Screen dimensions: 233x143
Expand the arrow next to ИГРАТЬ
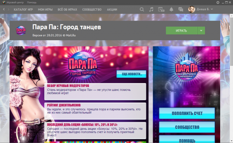pyautogui.click(x=201, y=31)
